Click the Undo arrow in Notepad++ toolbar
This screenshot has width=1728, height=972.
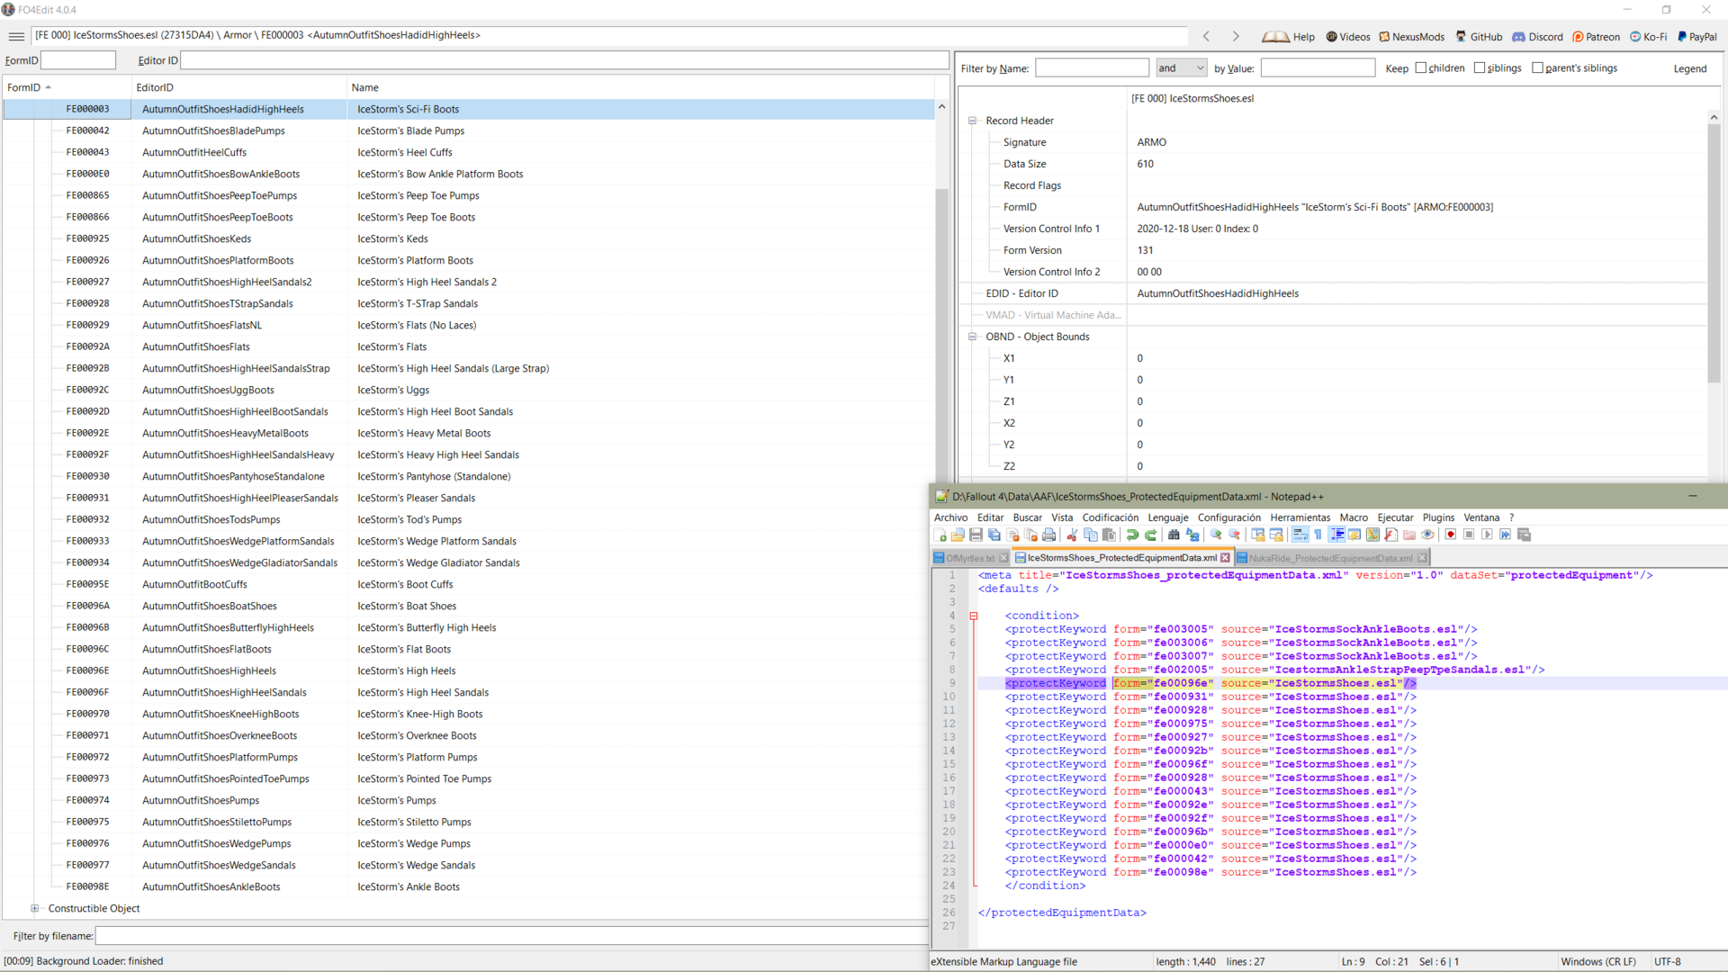pyautogui.click(x=1132, y=535)
